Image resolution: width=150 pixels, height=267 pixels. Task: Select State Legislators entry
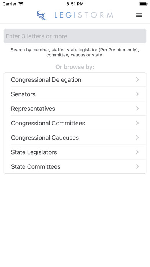click(x=75, y=152)
